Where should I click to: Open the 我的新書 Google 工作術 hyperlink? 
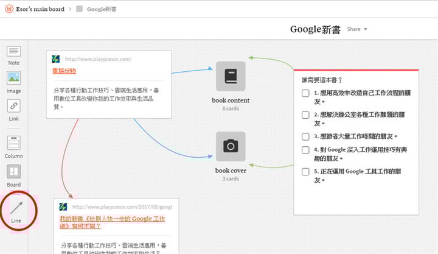click(113, 222)
